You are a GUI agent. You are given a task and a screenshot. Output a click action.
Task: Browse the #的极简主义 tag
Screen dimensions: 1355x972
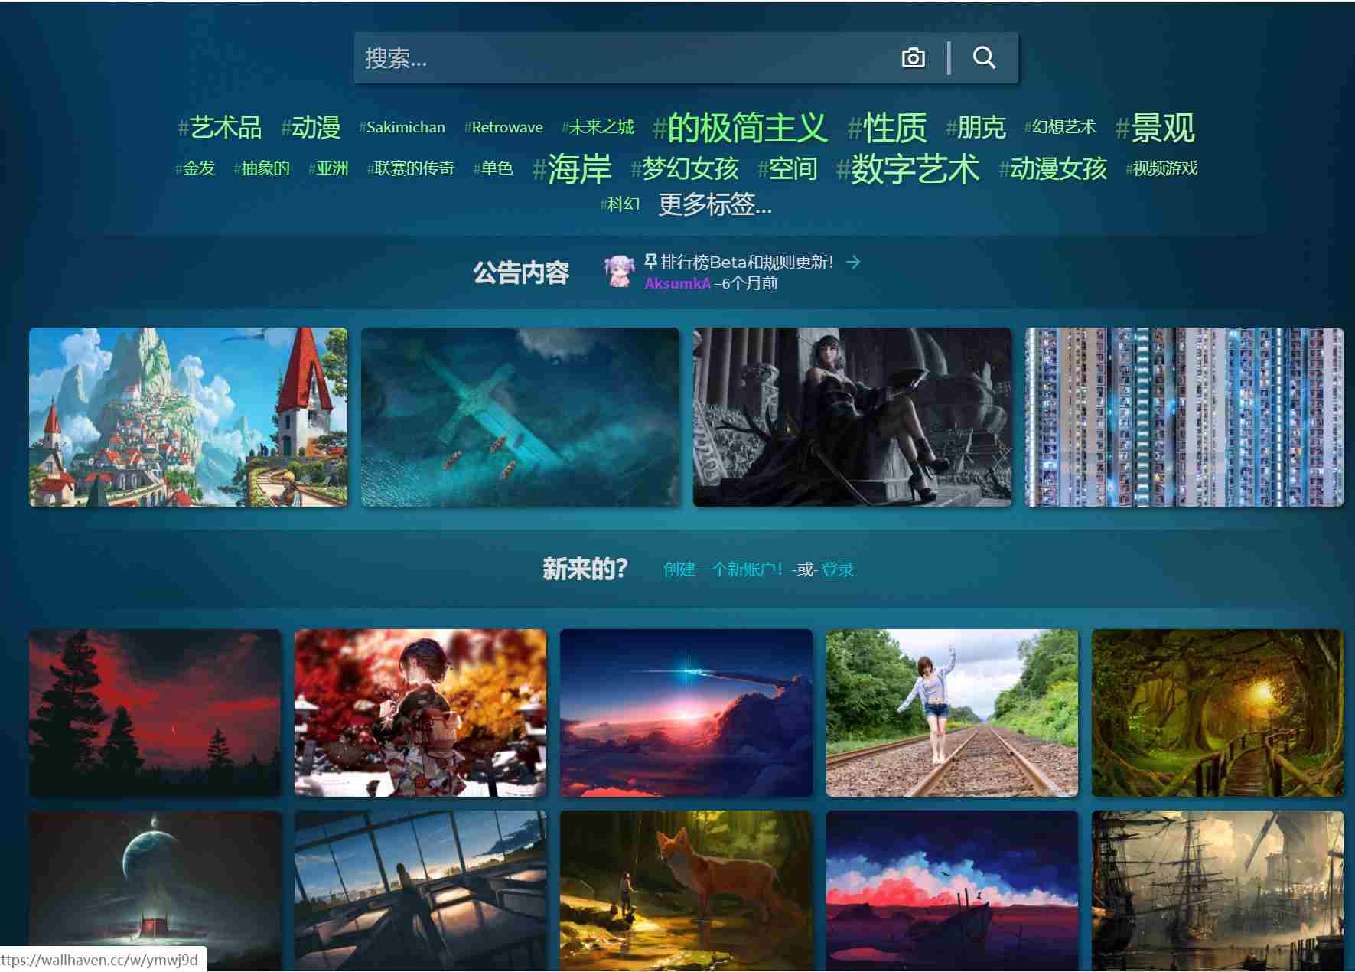[x=740, y=127]
